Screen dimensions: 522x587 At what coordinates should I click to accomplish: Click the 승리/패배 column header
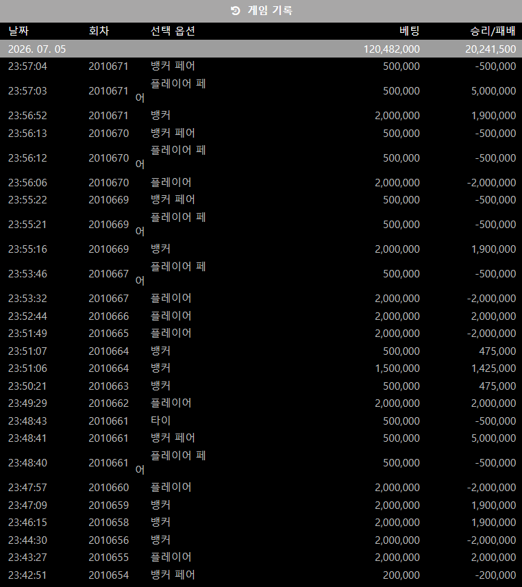493,31
